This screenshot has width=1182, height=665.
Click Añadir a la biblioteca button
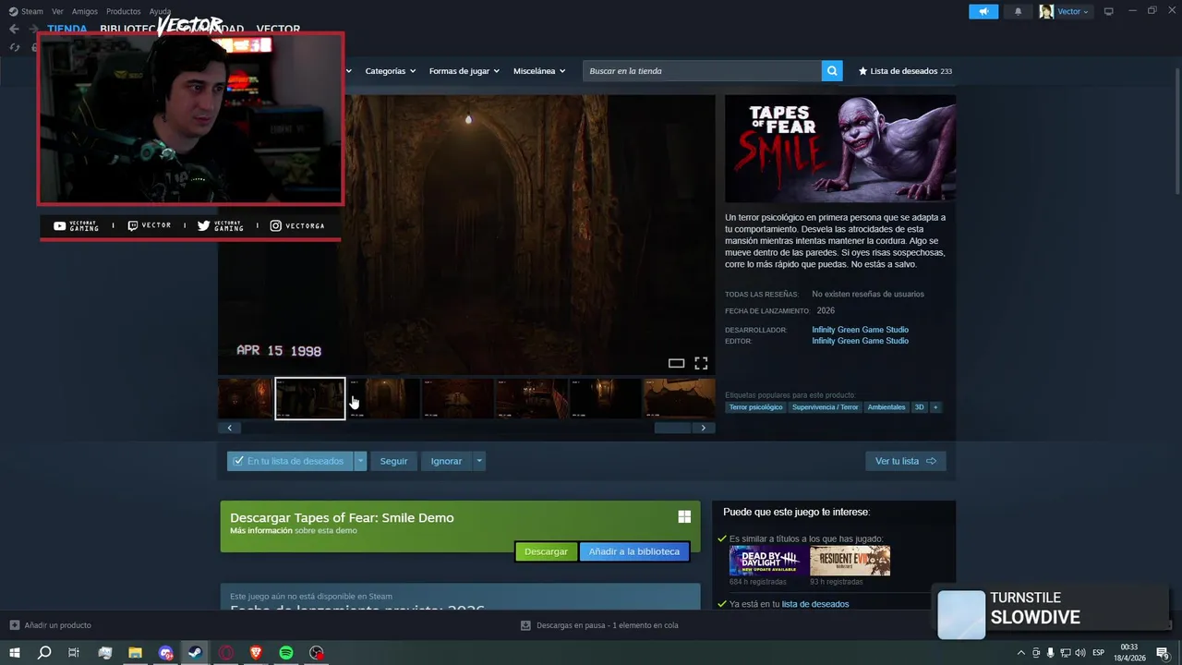tap(634, 551)
